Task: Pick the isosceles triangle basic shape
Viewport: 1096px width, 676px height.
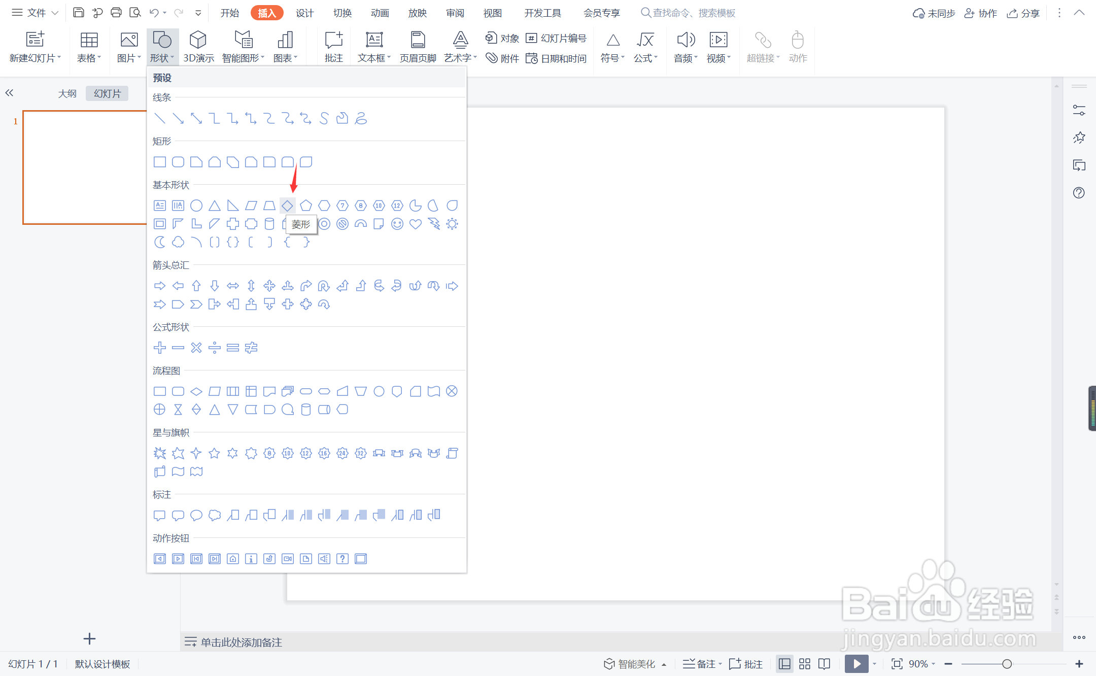Action: 215,206
